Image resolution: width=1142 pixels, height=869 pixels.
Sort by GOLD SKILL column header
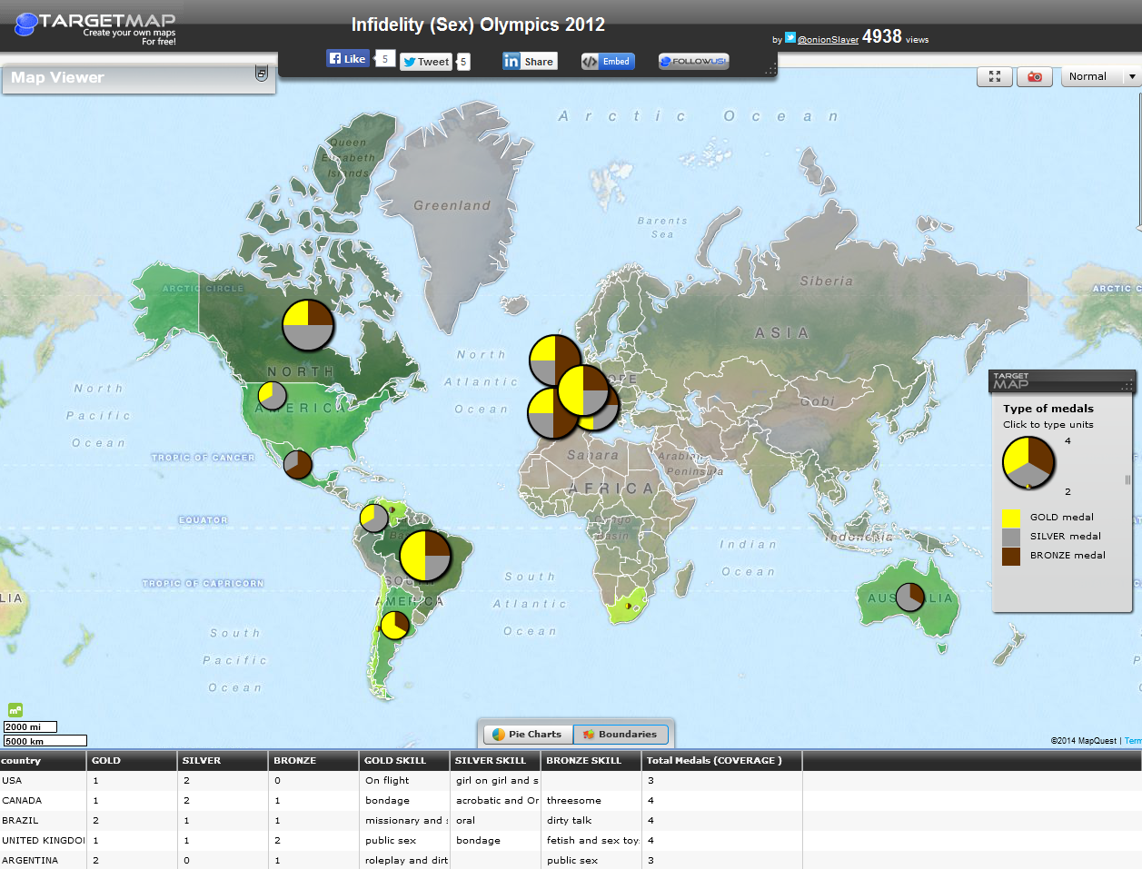point(404,761)
